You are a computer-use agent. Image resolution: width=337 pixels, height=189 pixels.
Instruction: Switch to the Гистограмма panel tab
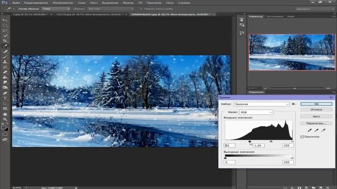tap(275, 16)
